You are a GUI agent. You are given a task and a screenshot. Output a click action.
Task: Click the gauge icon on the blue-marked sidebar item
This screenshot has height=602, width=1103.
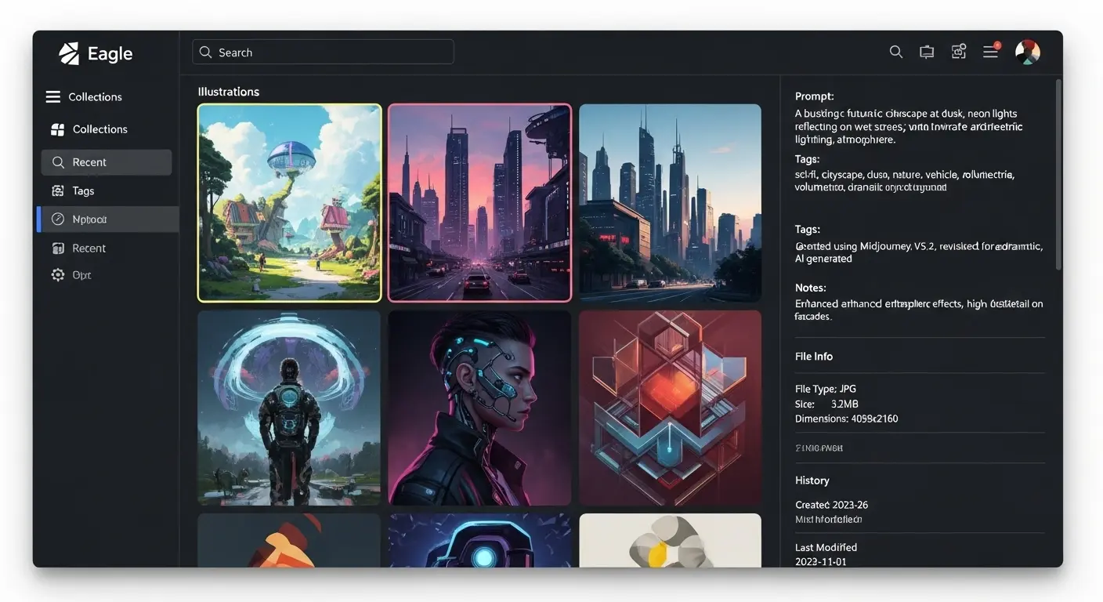pyautogui.click(x=58, y=219)
